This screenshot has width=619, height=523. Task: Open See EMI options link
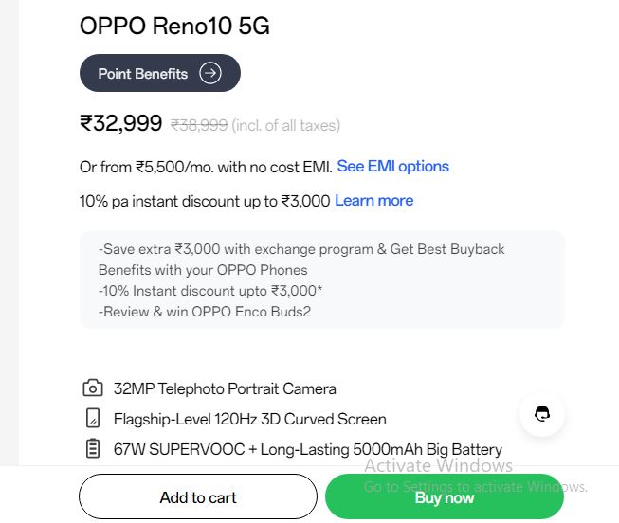(392, 166)
